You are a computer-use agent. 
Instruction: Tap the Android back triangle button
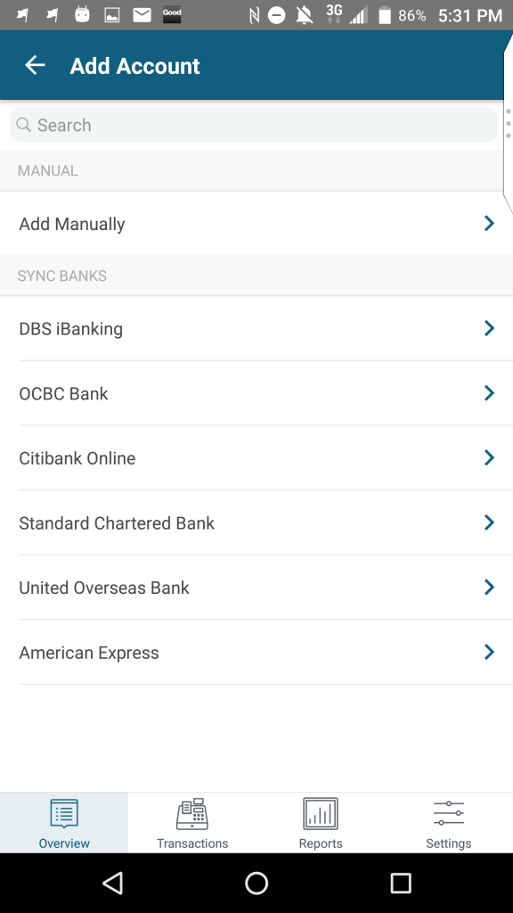point(113,884)
